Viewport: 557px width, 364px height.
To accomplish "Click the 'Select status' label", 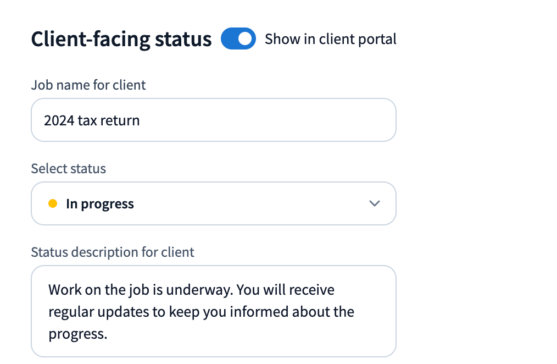I will (69, 168).
